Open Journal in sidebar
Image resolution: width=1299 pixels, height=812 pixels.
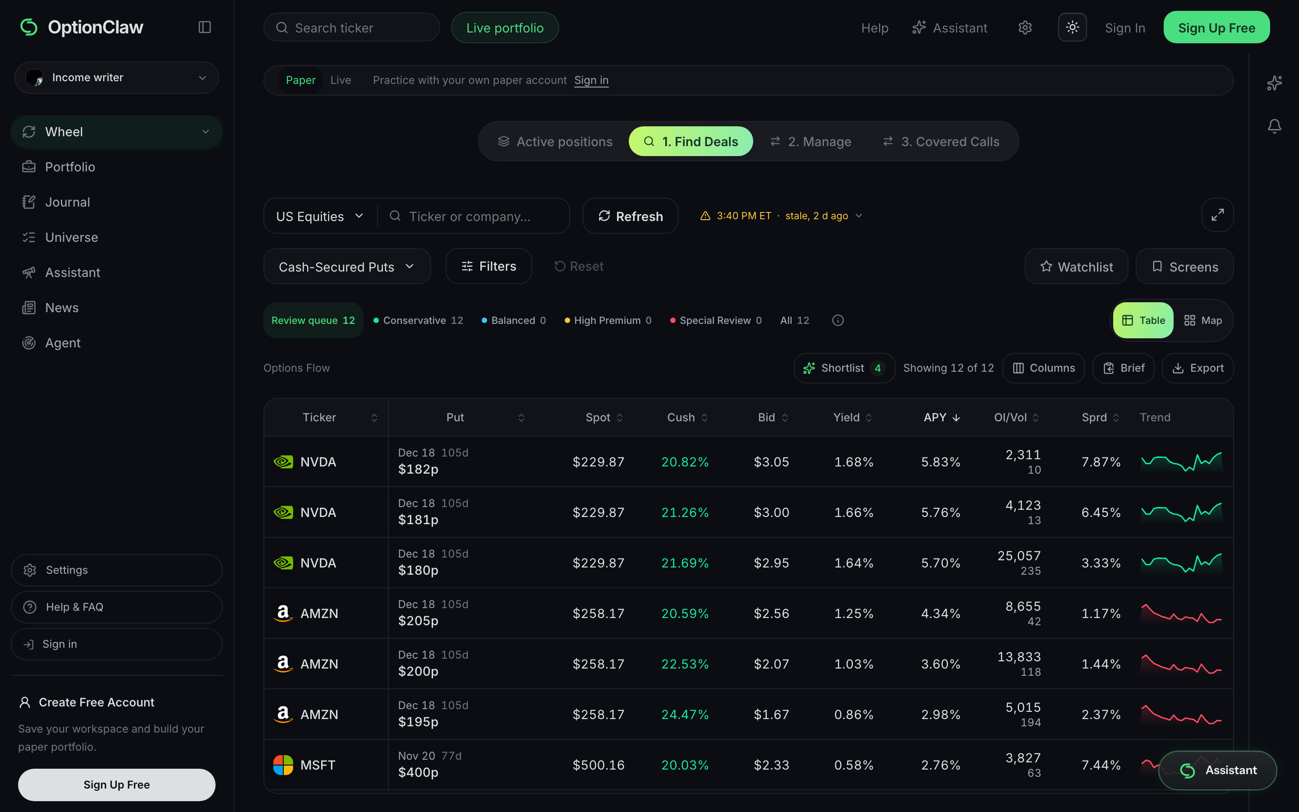pos(116,202)
